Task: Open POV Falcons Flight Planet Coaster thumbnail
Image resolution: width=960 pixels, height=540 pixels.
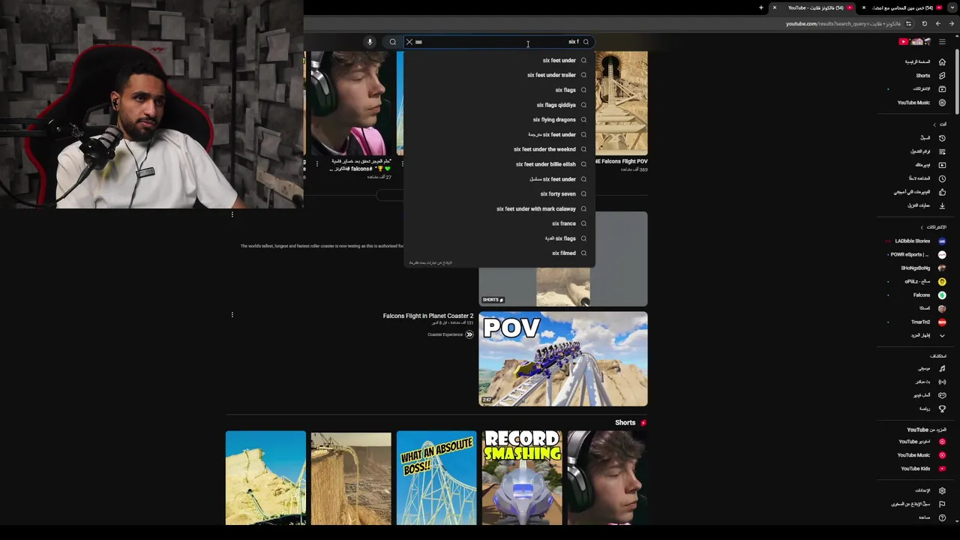Action: pos(563,359)
